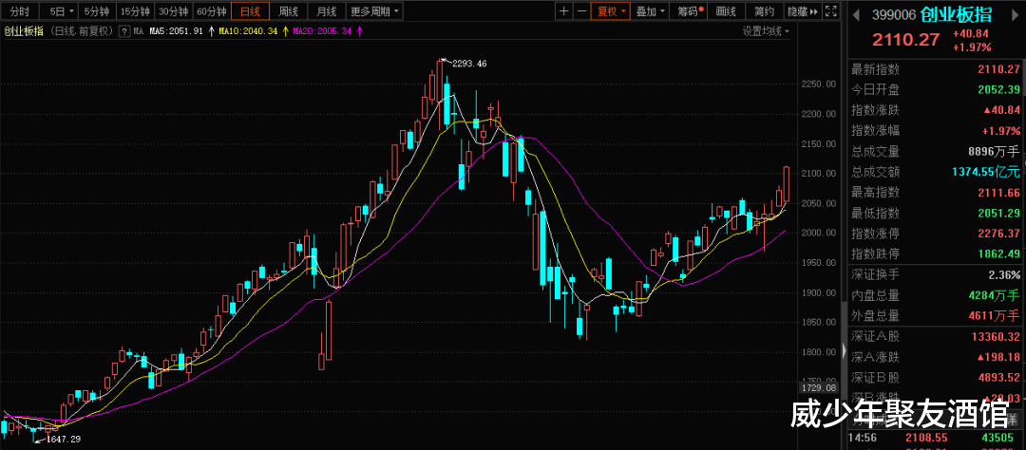The width and height of the screenshot is (1026, 450).
Task: Click the 2250.00 price axis label
Action: (x=819, y=84)
